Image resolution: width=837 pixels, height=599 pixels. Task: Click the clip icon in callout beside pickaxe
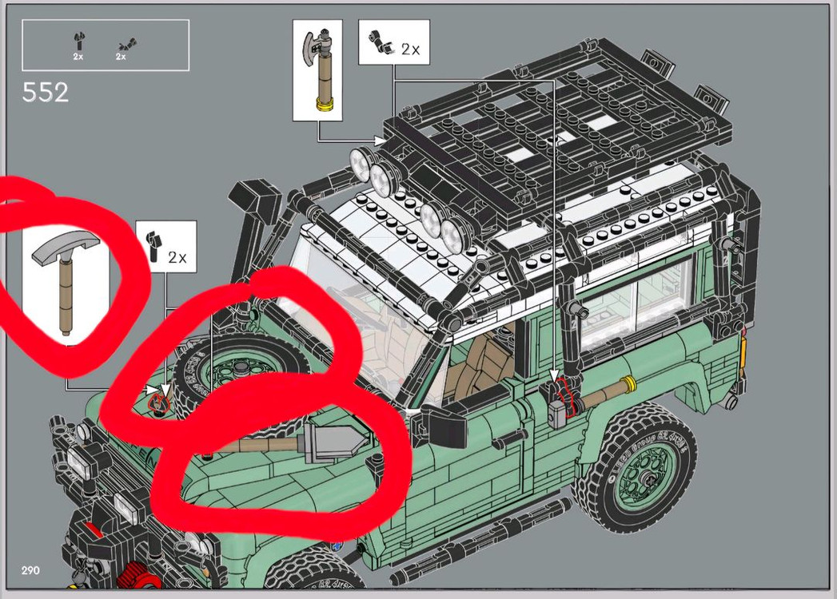[153, 246]
